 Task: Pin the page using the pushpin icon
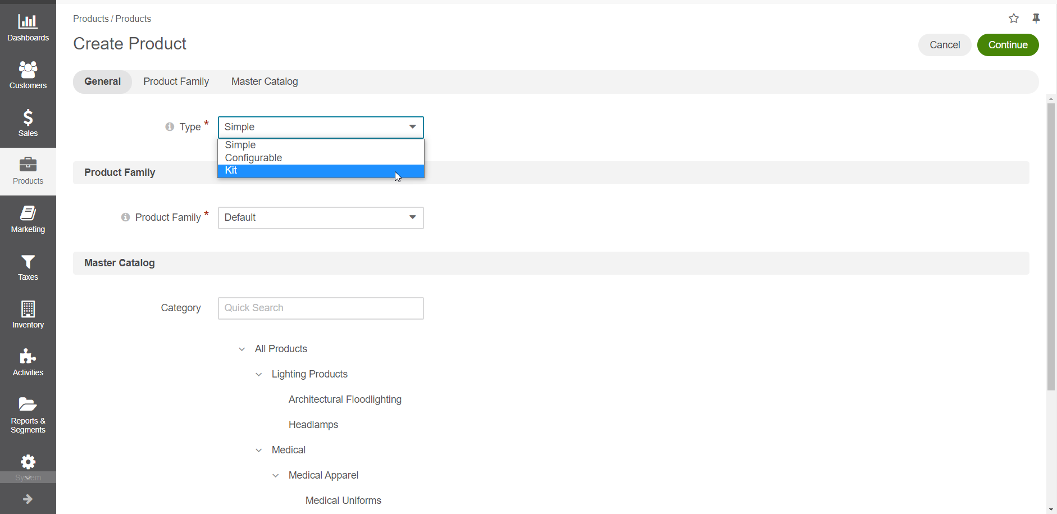[1036, 19]
